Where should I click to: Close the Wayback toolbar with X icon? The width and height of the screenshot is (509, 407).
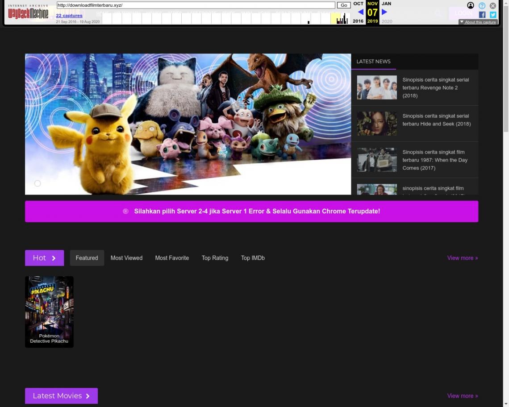coord(493,5)
